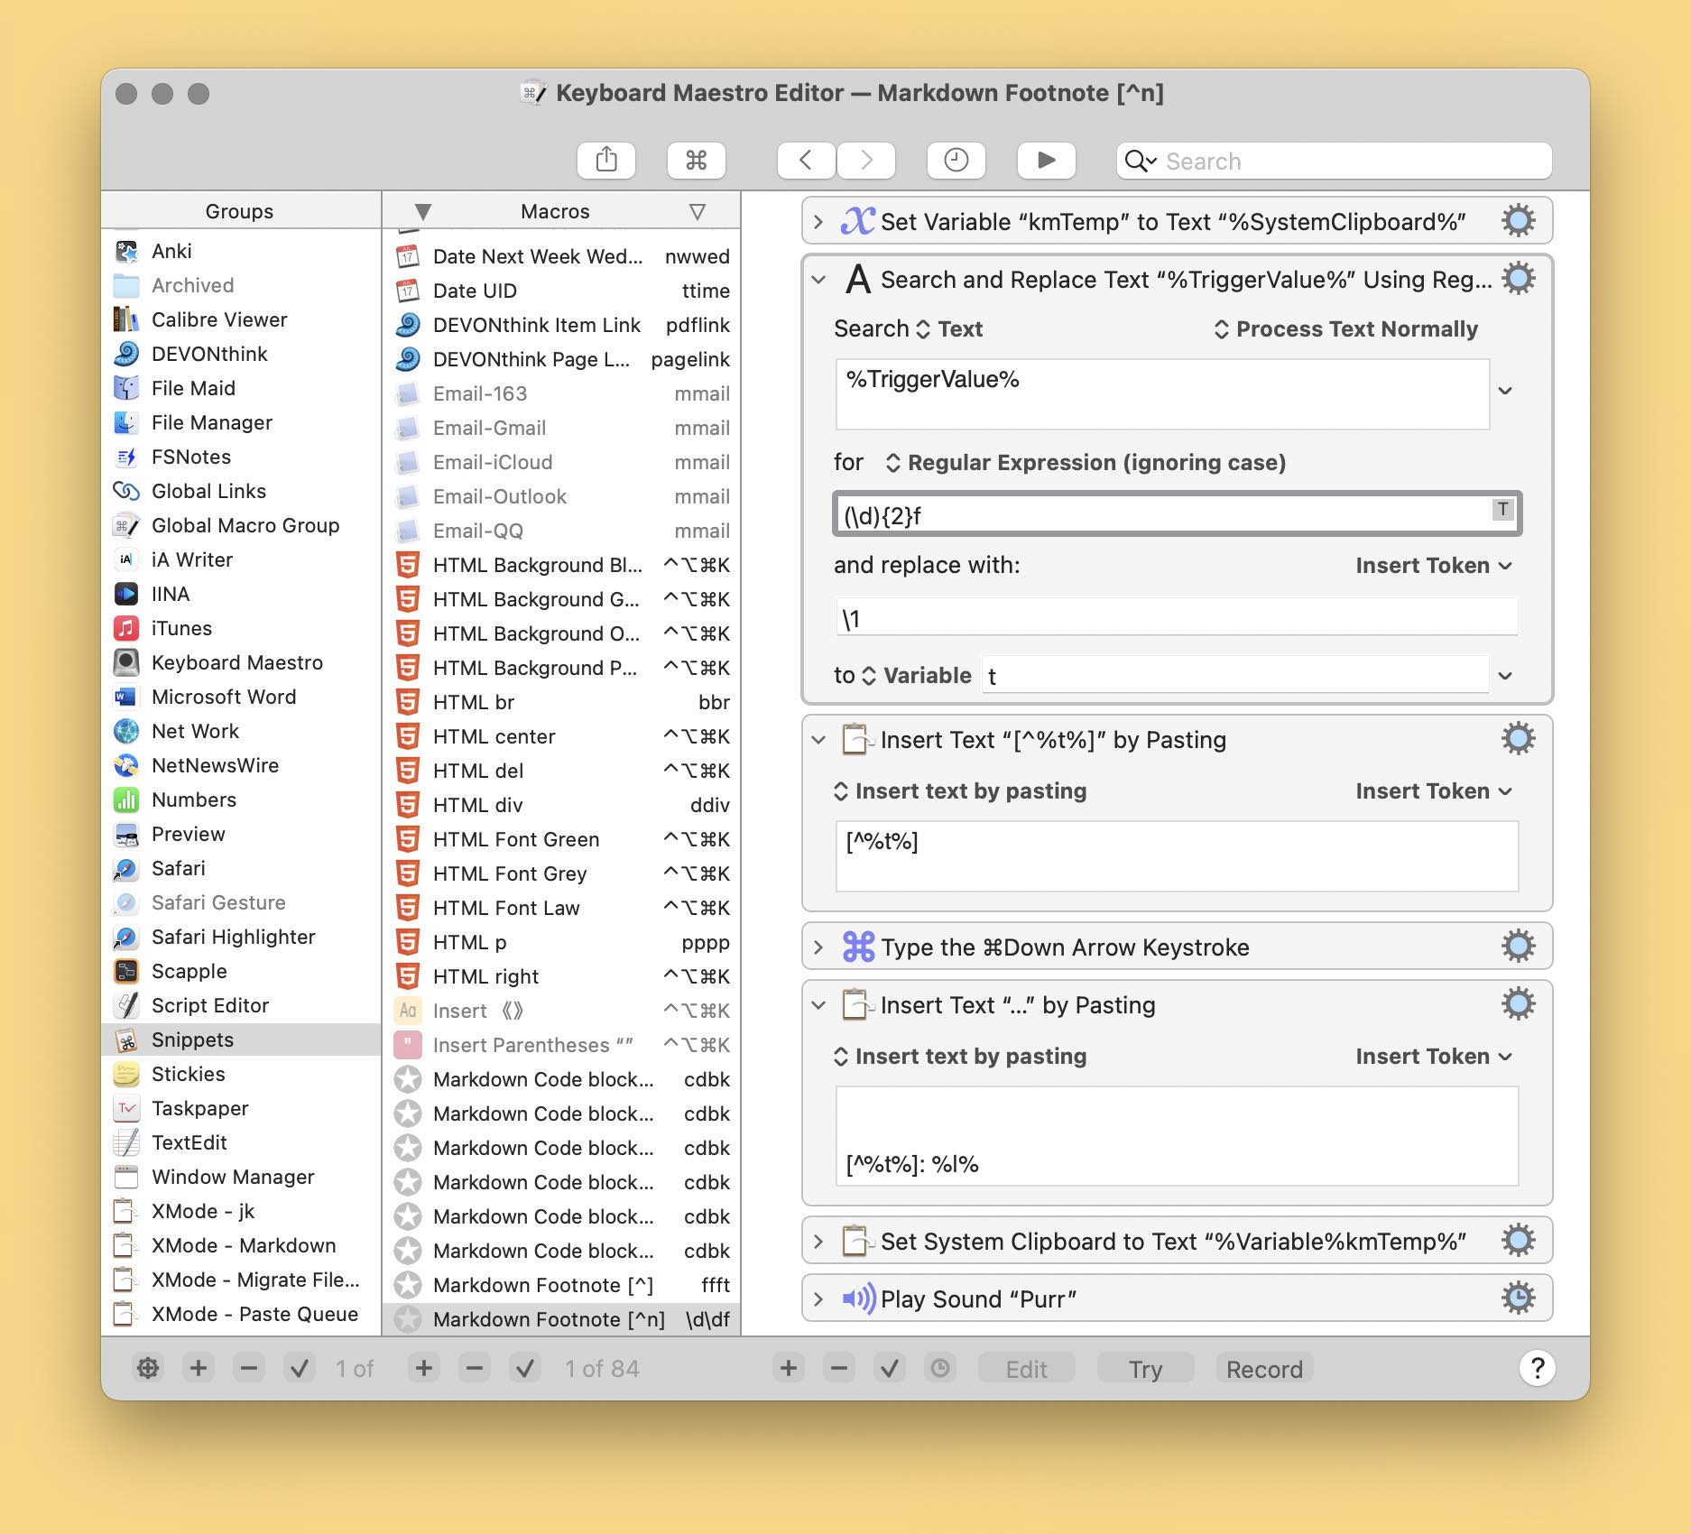
Task: Delete selected macro with minus button
Action: 474,1368
